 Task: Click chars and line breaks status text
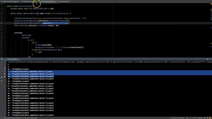(x=177, y=118)
